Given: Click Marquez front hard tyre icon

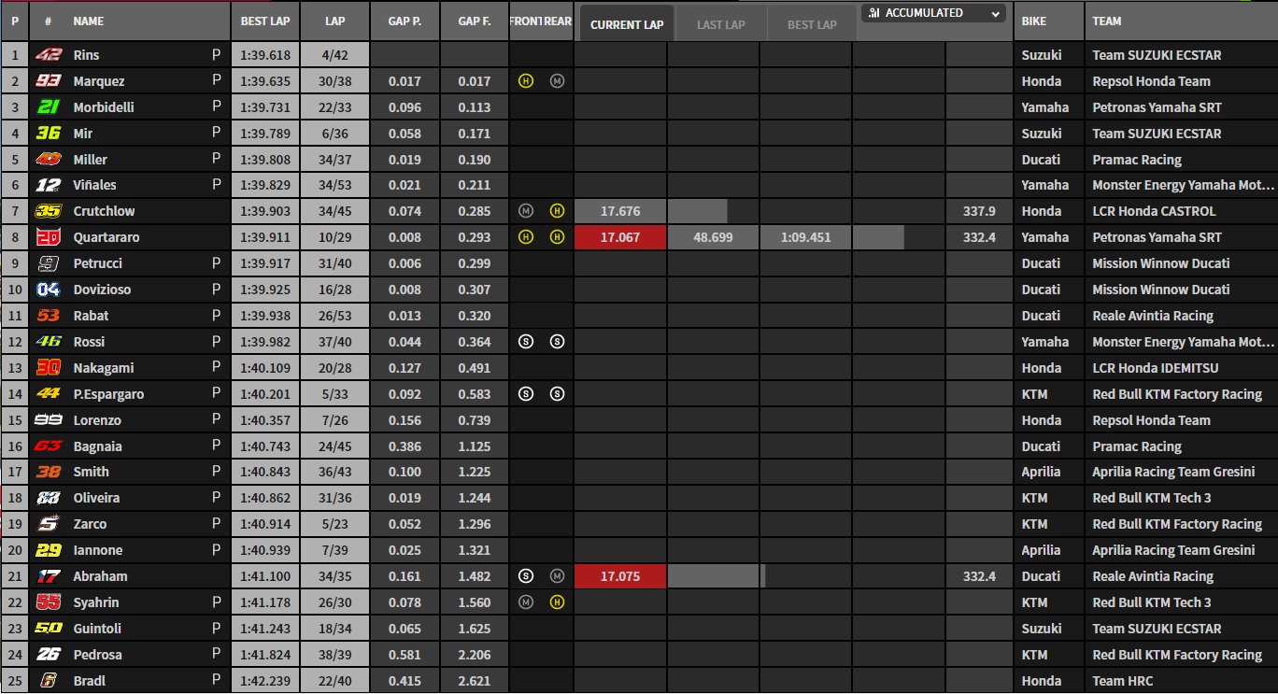Looking at the screenshot, I should coord(526,81).
